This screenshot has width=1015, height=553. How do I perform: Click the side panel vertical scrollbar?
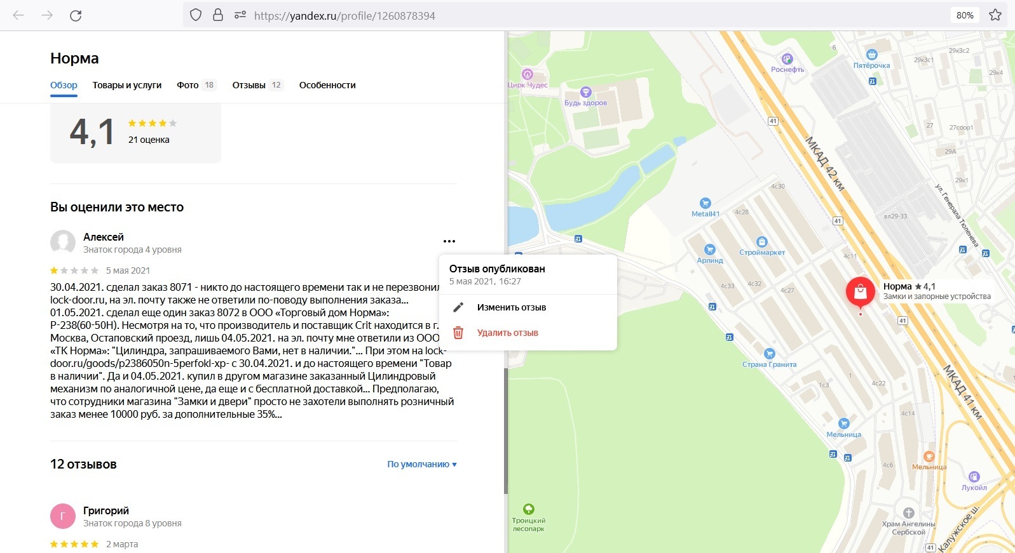(506, 430)
